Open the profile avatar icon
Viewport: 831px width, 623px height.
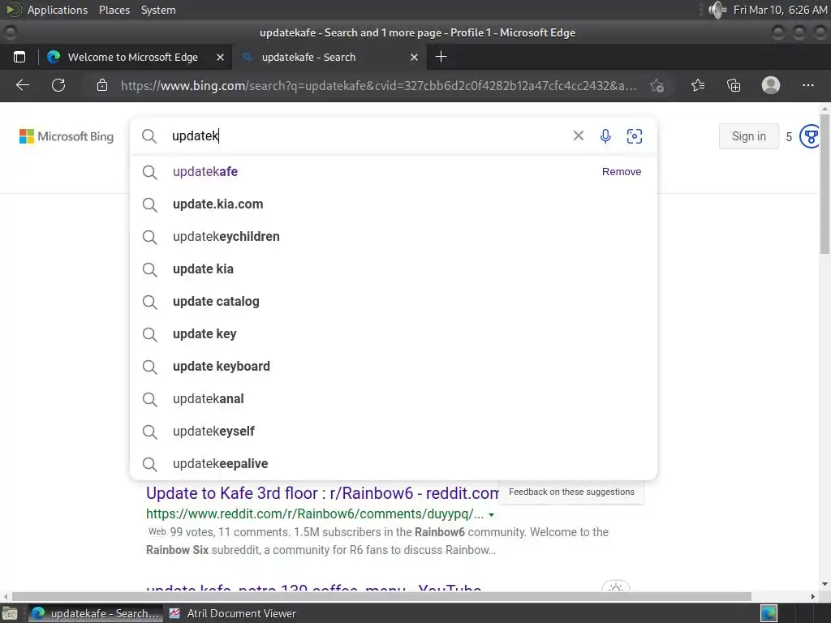771,85
